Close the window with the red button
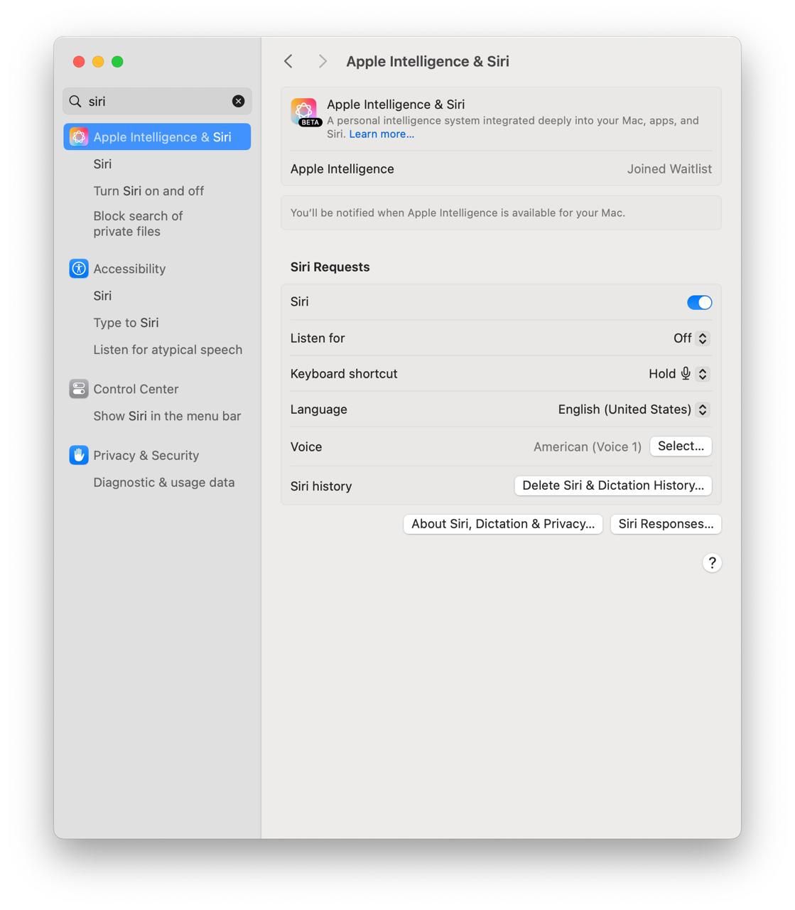The image size is (795, 910). [79, 62]
